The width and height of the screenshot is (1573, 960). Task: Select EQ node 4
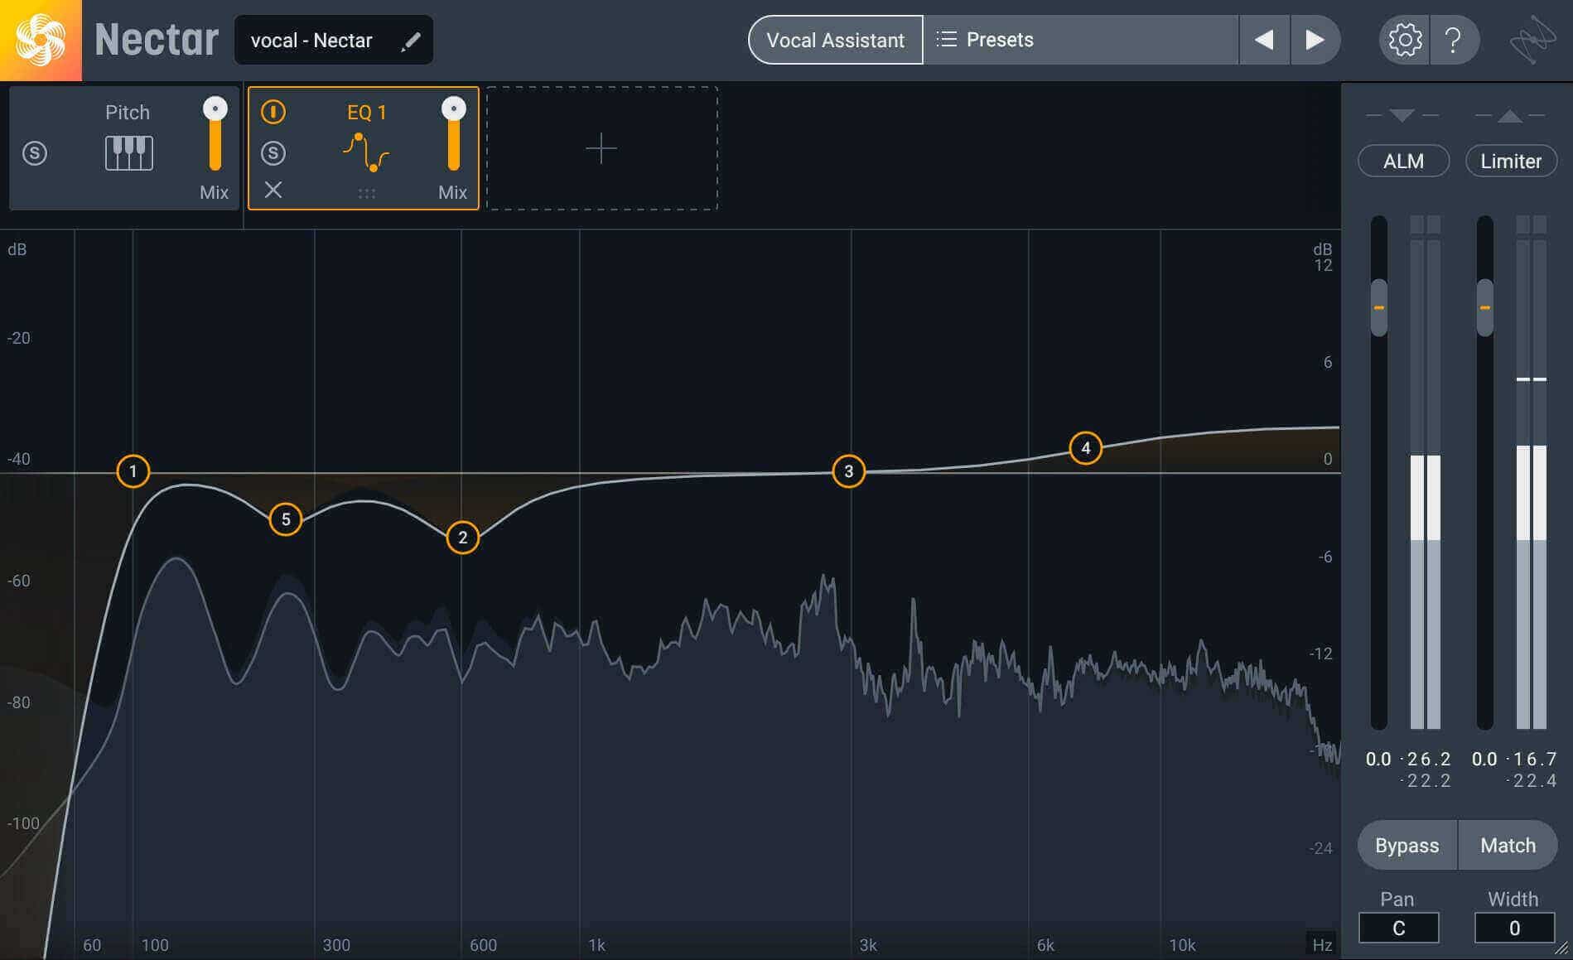[x=1085, y=448]
